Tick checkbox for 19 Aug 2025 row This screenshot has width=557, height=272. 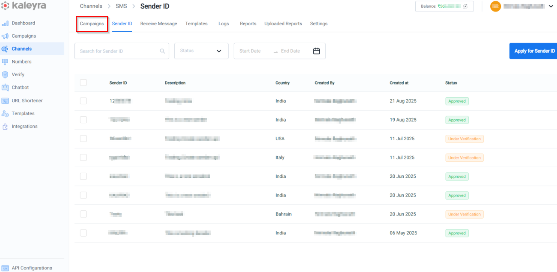click(83, 120)
